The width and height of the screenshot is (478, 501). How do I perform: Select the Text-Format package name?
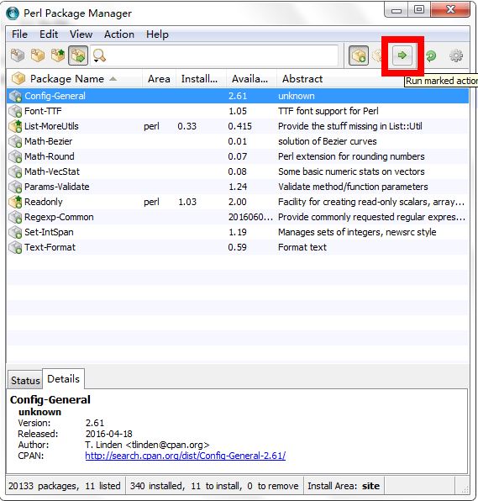50,247
